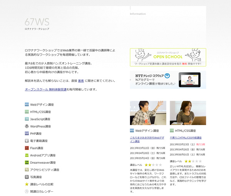Click the WordPress講座 logo icon

coord(27,126)
